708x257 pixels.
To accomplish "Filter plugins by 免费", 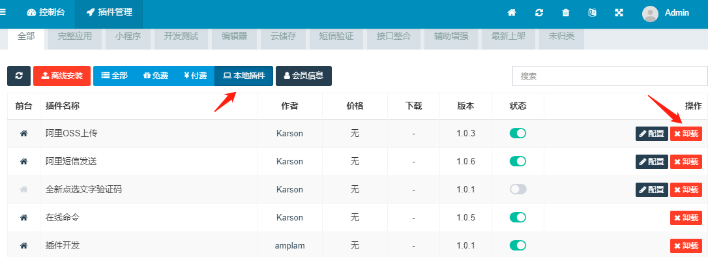I will point(156,76).
